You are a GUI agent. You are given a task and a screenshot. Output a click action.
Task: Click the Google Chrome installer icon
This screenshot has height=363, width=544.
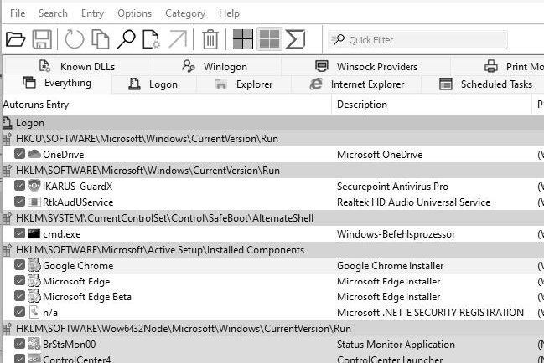tap(34, 265)
